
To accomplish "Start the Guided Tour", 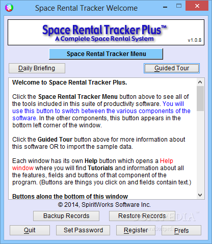I will click(172, 68).
